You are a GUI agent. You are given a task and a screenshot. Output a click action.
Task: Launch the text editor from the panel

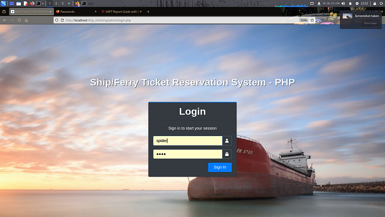(x=25, y=3)
